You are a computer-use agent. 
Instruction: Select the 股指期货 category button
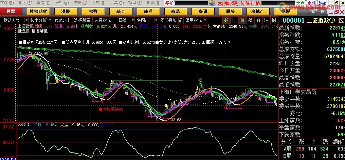(x=38, y=12)
